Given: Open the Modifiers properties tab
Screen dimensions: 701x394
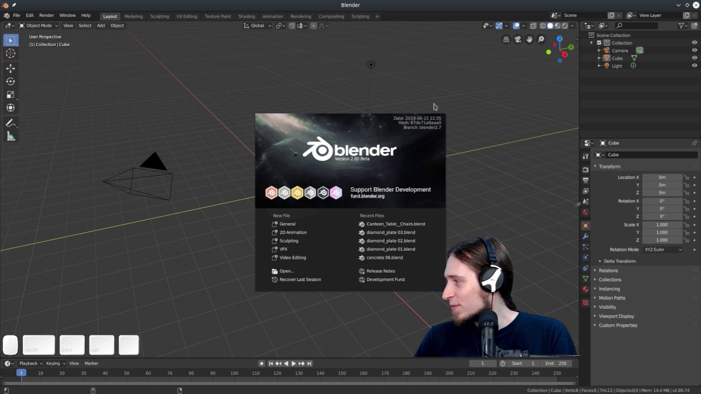Looking at the screenshot, I should coord(585,236).
